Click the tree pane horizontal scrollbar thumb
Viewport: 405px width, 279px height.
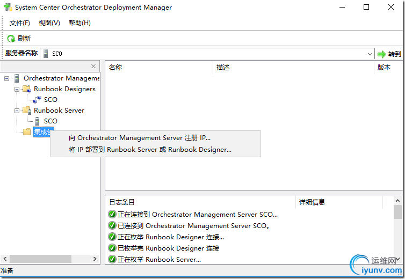(x=40, y=259)
